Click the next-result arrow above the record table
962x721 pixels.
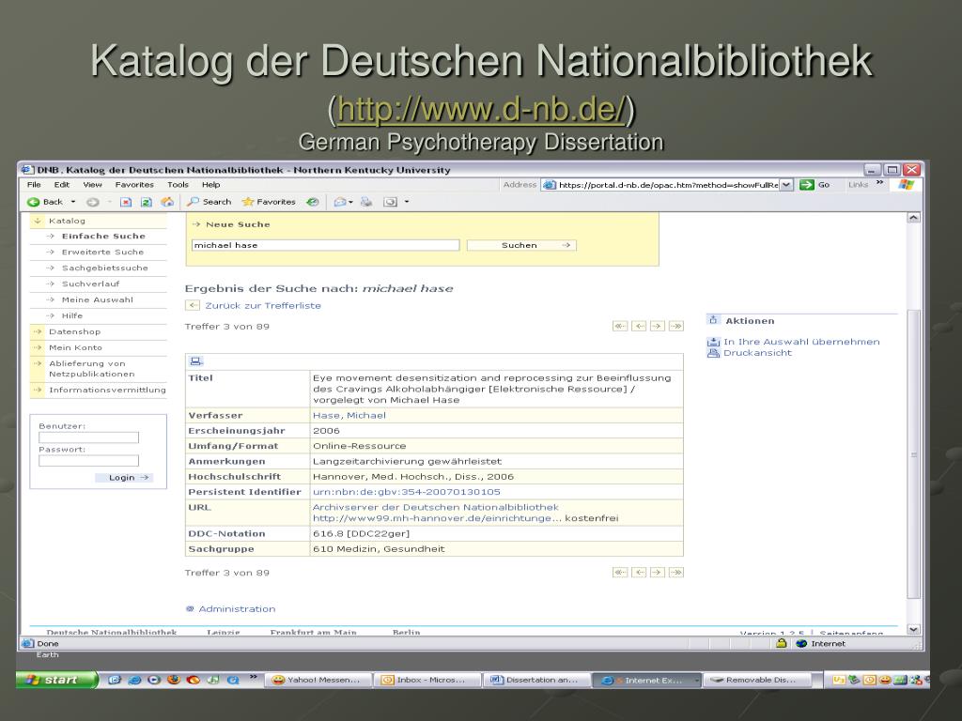point(657,326)
